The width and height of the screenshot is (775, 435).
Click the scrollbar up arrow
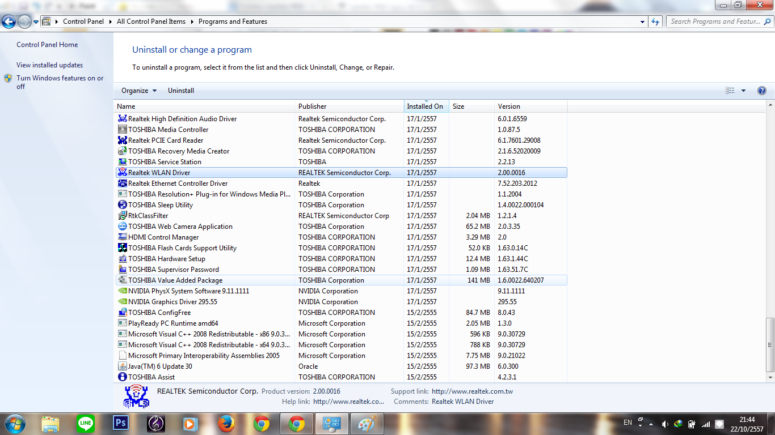[770, 105]
